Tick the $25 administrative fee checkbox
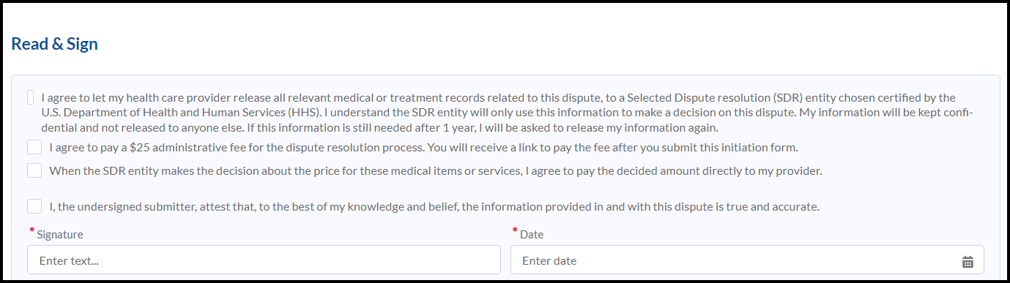The image size is (1010, 283). tap(34, 147)
